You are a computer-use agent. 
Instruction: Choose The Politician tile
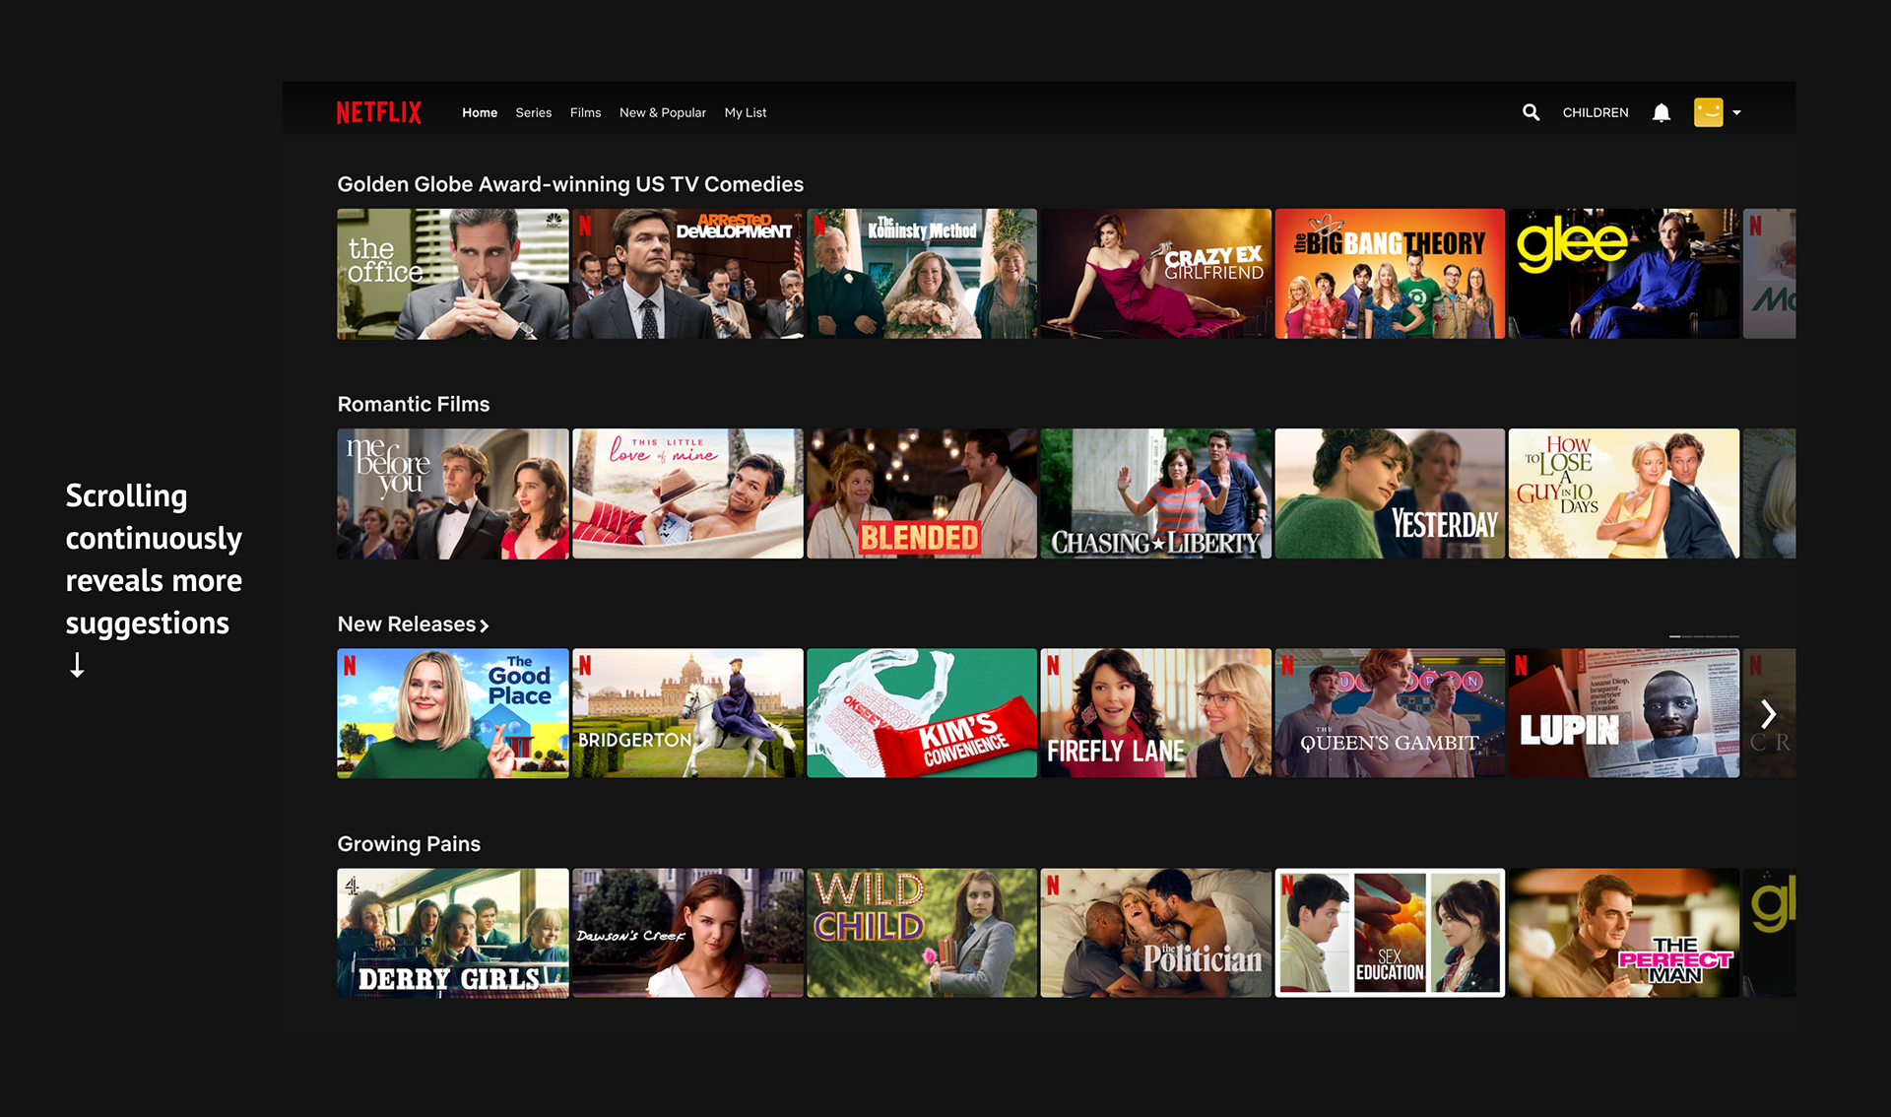click(1156, 933)
